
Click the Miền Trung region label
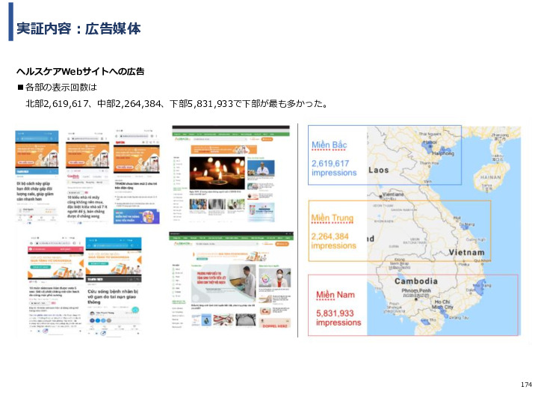coord(332,218)
